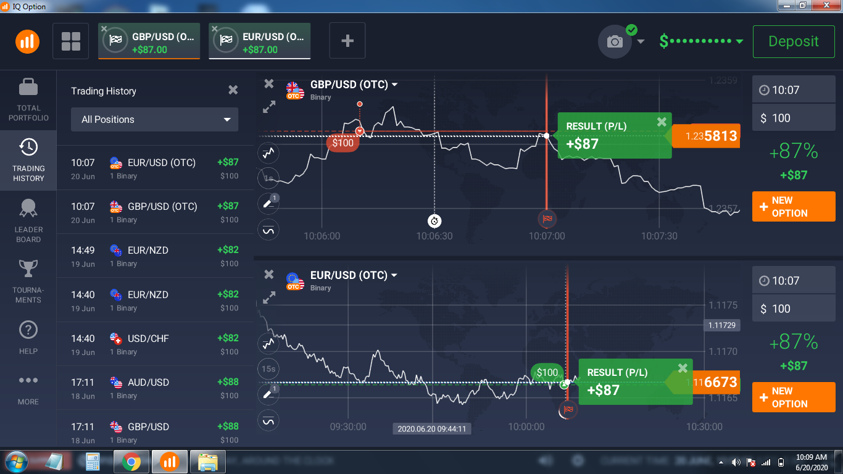Screen dimensions: 843x474
Task: Open the More options ellipsis icon
Action: 28,381
